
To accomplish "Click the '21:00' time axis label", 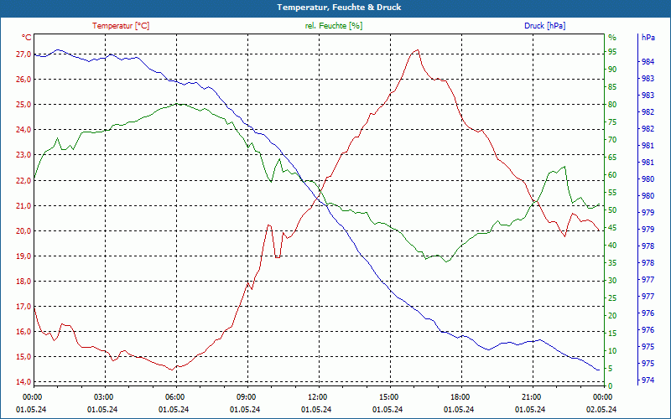I will pyautogui.click(x=531, y=396).
